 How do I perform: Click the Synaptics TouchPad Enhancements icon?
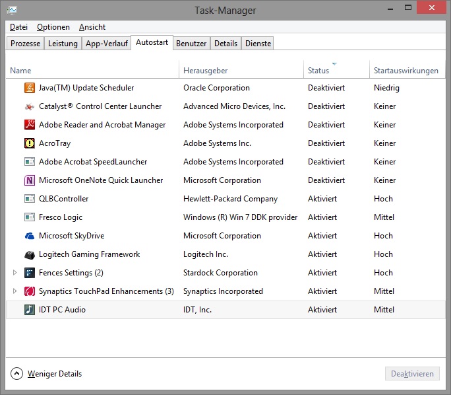(30, 291)
